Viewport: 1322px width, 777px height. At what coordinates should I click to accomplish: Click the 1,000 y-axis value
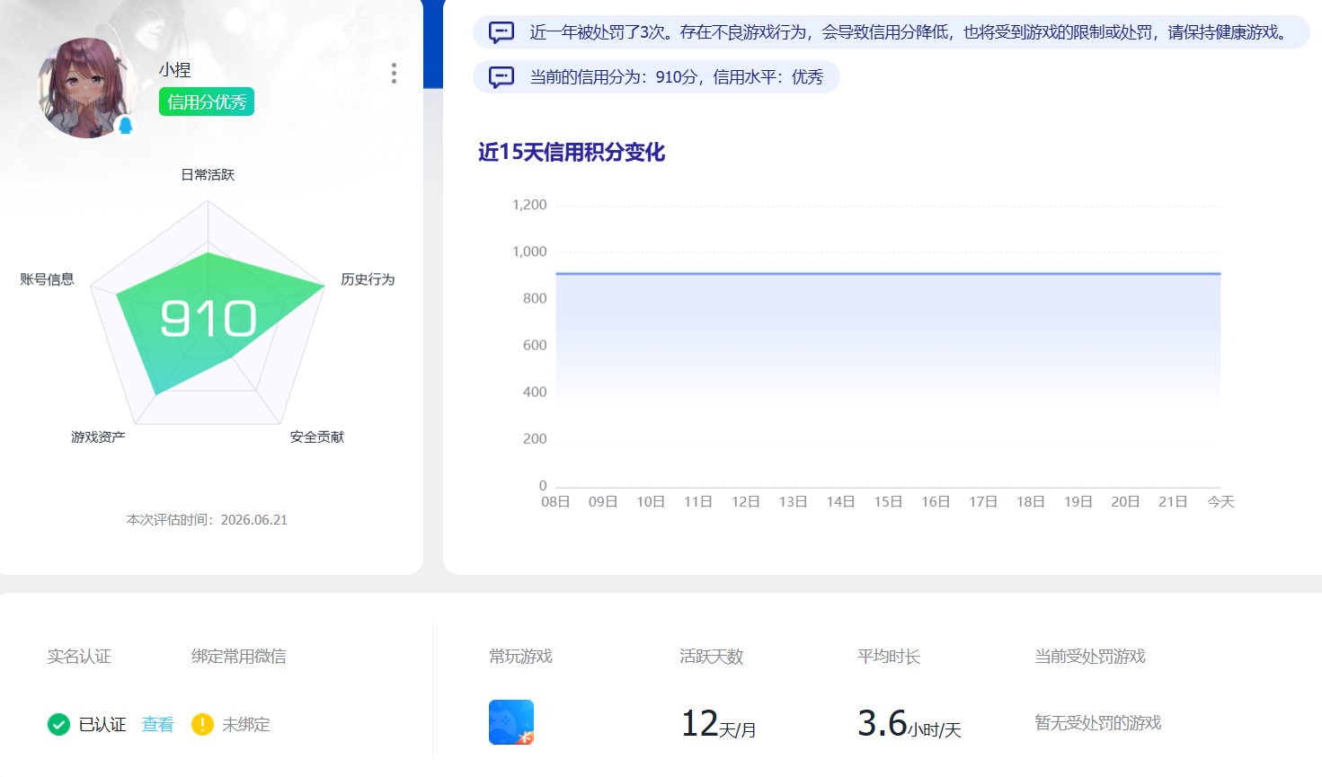529,252
